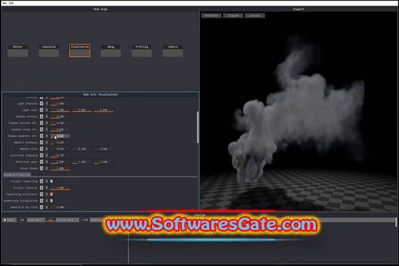399x266 pixels.
Task: Click the second square icon beside Light color
Action: coord(47,110)
